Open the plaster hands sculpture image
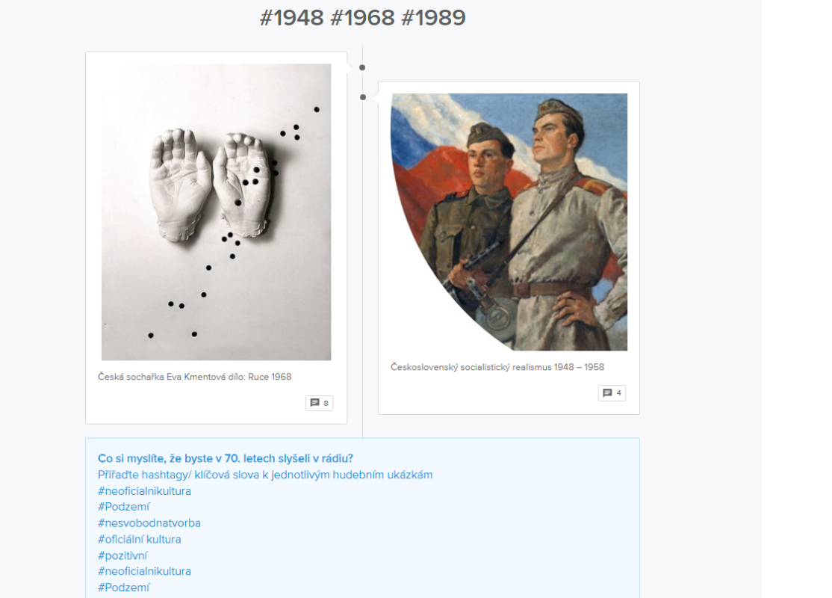Image resolution: width=832 pixels, height=598 pixels. 217,212
